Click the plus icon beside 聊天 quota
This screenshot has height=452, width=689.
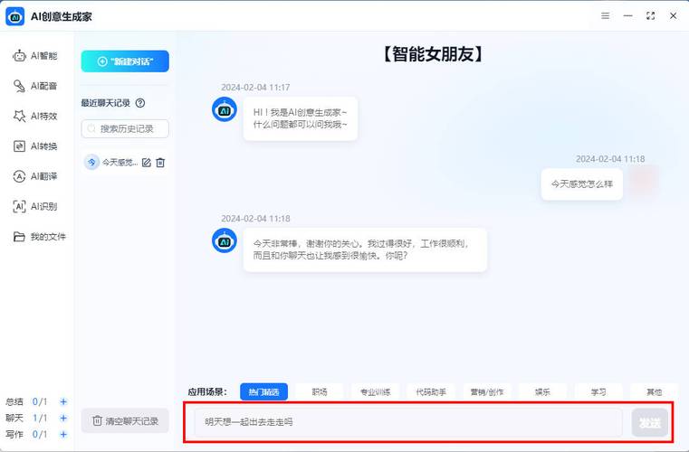(x=63, y=419)
